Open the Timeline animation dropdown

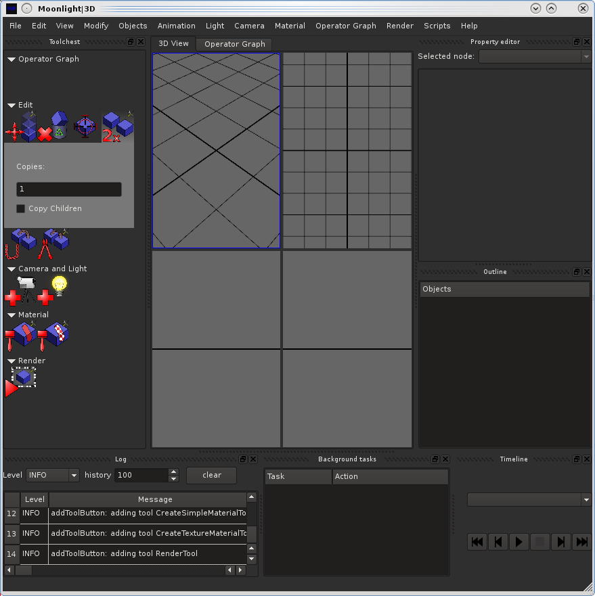pyautogui.click(x=529, y=499)
